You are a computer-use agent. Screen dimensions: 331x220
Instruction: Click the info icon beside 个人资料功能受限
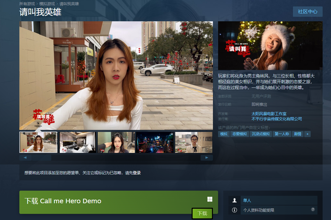point(235,210)
